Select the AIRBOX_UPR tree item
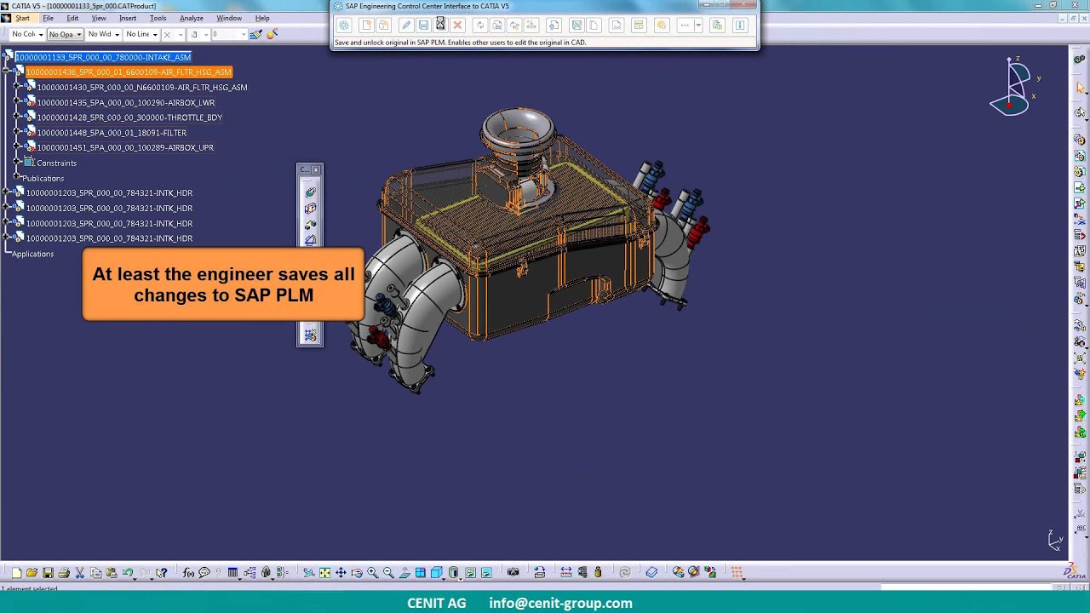 (x=125, y=147)
